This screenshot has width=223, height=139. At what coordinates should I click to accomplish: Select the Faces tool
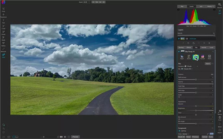tap(3, 33)
